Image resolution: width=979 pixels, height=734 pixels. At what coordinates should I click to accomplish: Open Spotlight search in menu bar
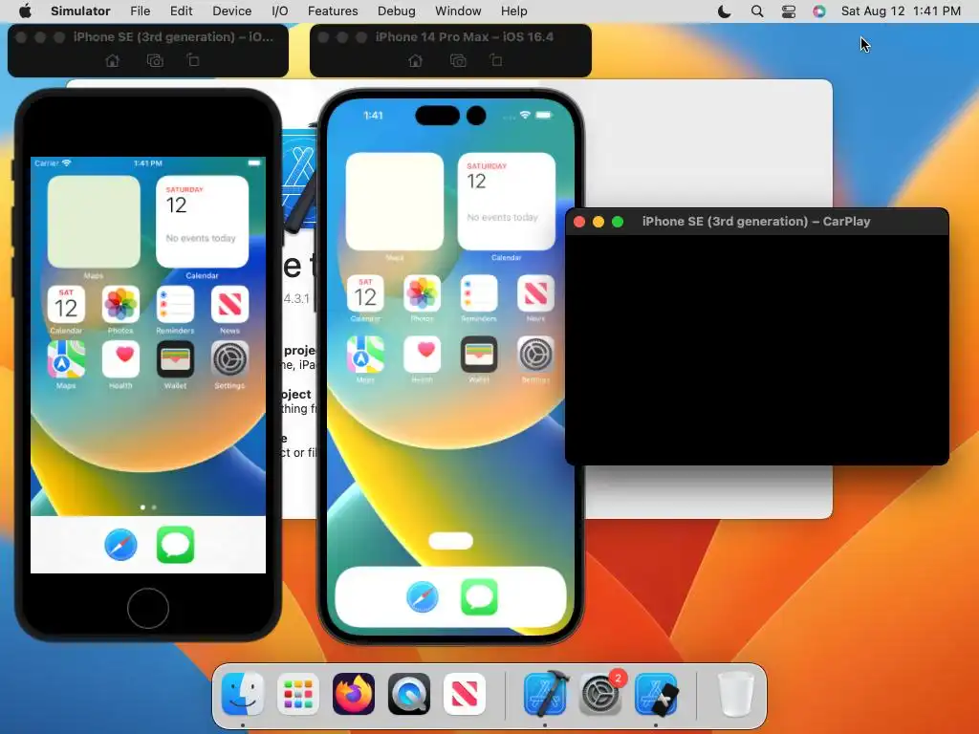tap(757, 11)
